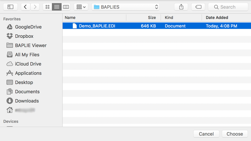Cancel the file dialog
Image resolution: width=251 pixels, height=141 pixels.
point(206,134)
